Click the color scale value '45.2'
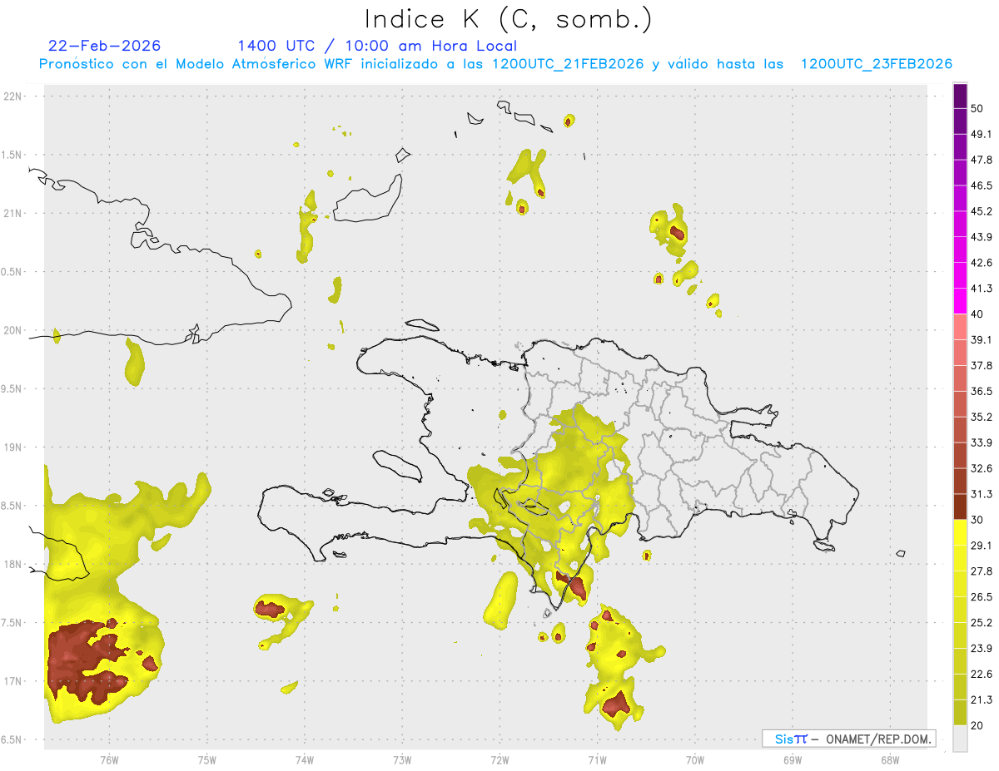 tap(982, 211)
